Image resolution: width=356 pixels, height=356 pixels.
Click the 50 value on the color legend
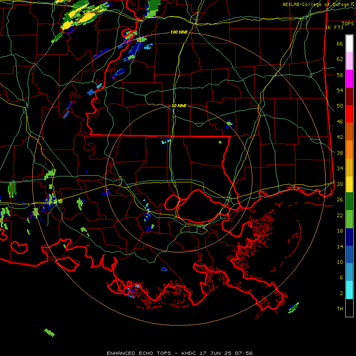pyautogui.click(x=340, y=106)
